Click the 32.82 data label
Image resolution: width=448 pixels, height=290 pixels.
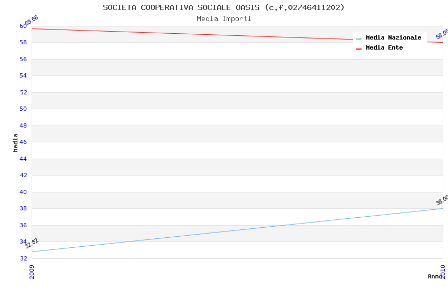pyautogui.click(x=32, y=244)
